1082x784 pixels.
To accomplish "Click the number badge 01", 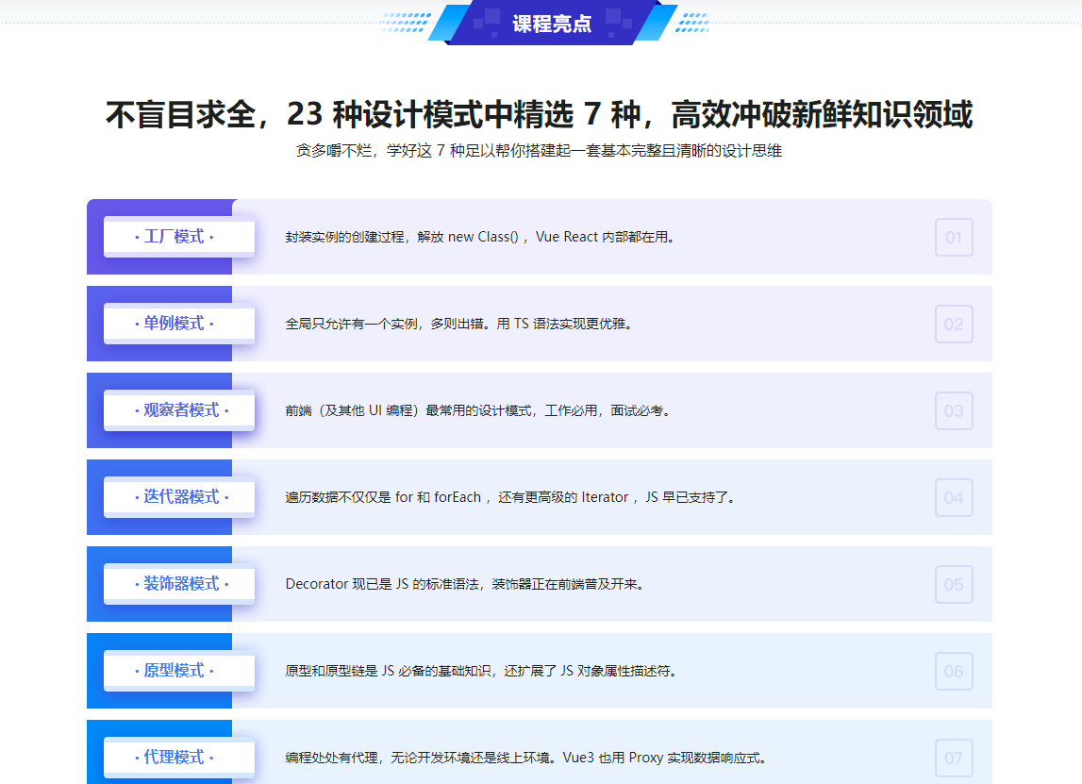I will [x=954, y=237].
